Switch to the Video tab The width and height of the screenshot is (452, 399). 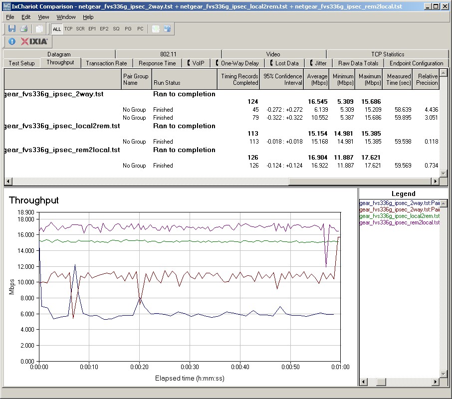[273, 54]
